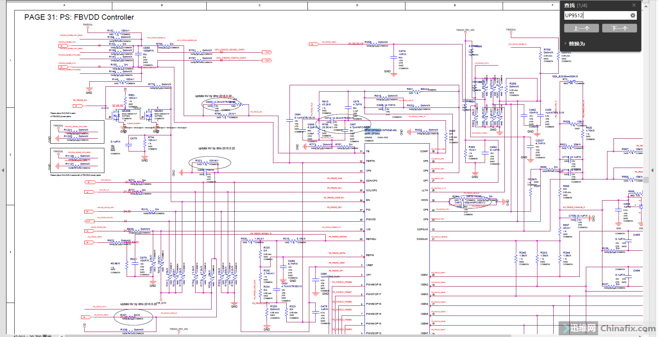The width and height of the screenshot is (658, 337).
Task: Click the page size readout in centimeters
Action: click(x=32, y=336)
